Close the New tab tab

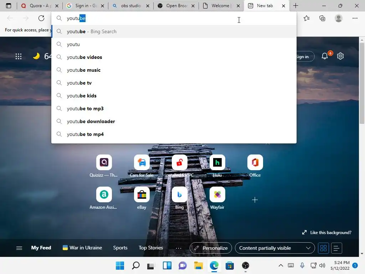(283, 6)
